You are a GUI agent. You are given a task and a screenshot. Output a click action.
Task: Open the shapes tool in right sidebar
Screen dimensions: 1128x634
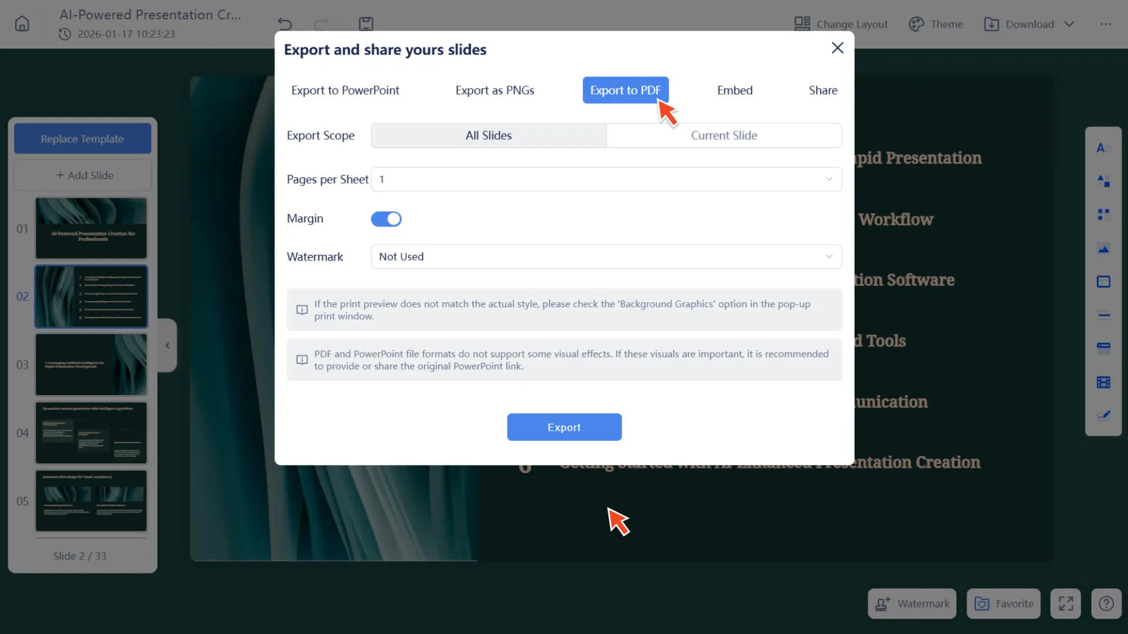coord(1103,181)
